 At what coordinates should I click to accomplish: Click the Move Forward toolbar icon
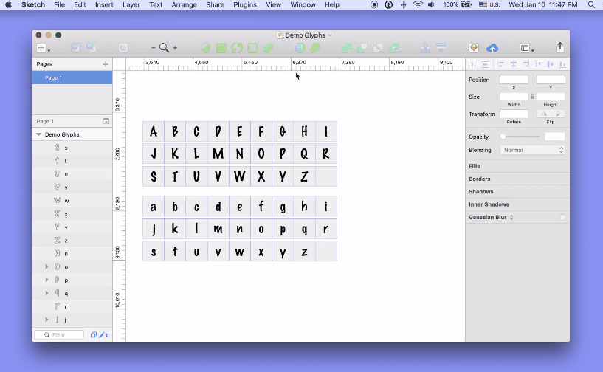425,48
